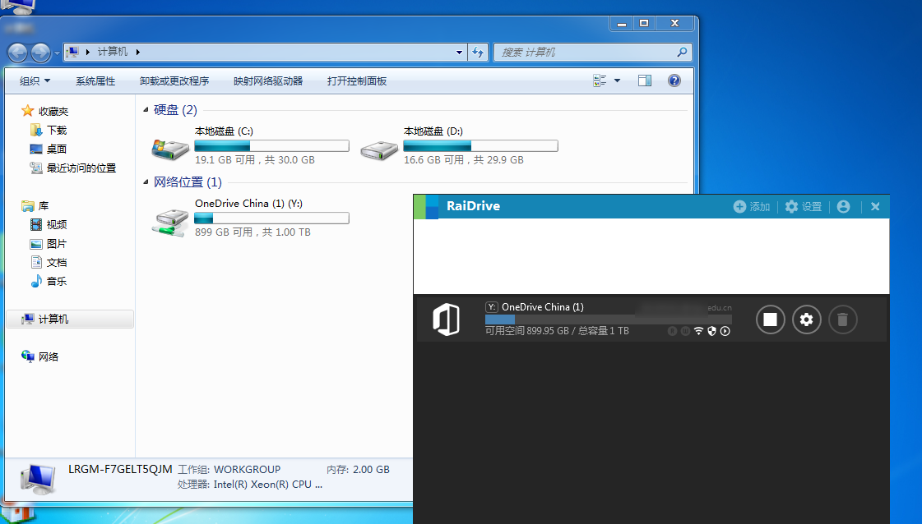922x524 pixels.
Task: Open the 组织 dropdown menu
Action: pos(35,81)
